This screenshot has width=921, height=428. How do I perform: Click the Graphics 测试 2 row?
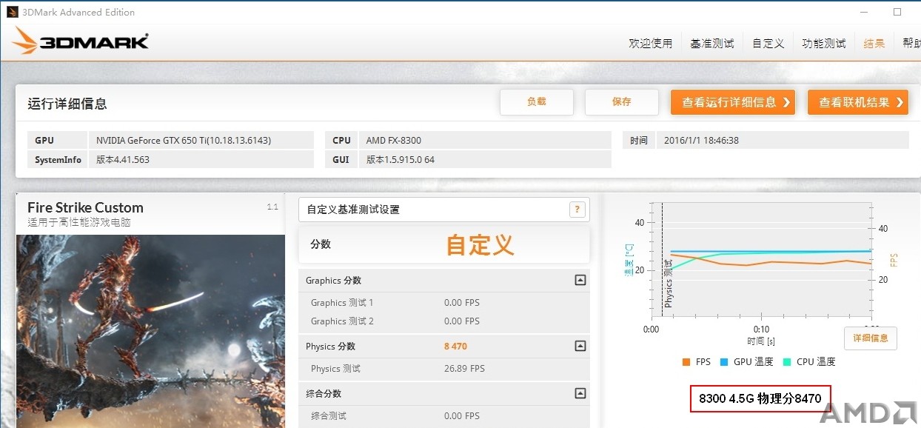(x=444, y=321)
